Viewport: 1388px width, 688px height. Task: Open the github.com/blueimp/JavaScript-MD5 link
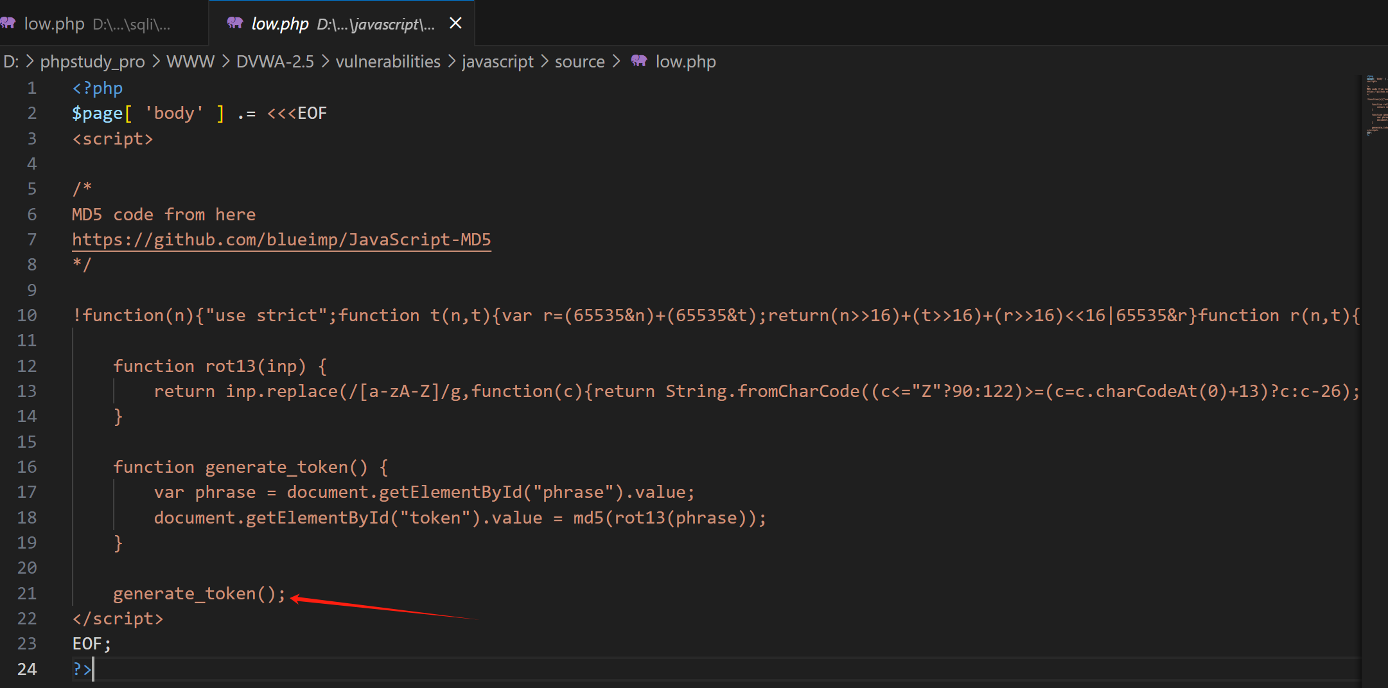[281, 240]
